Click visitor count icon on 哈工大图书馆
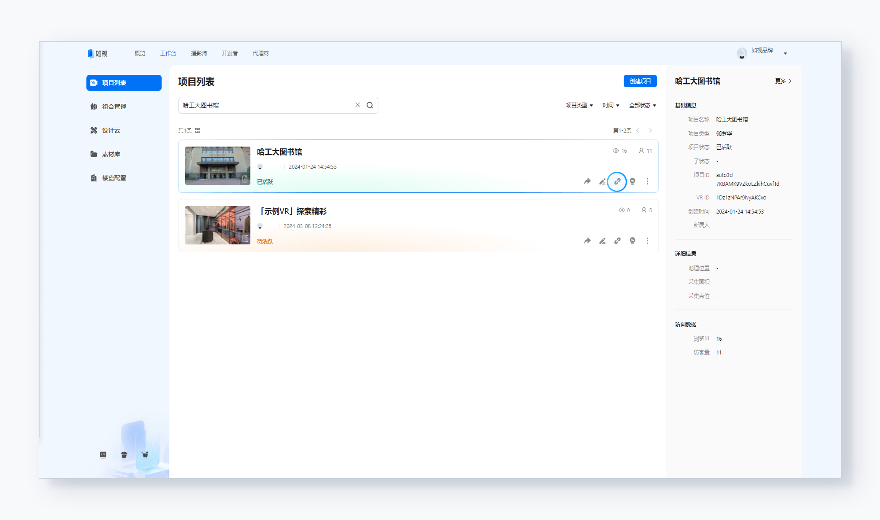Screen dimensions: 880x520 [641, 151]
